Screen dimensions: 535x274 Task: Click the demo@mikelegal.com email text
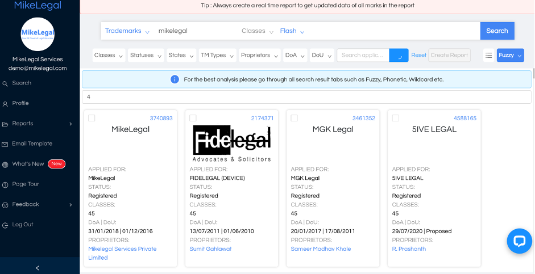coord(38,69)
